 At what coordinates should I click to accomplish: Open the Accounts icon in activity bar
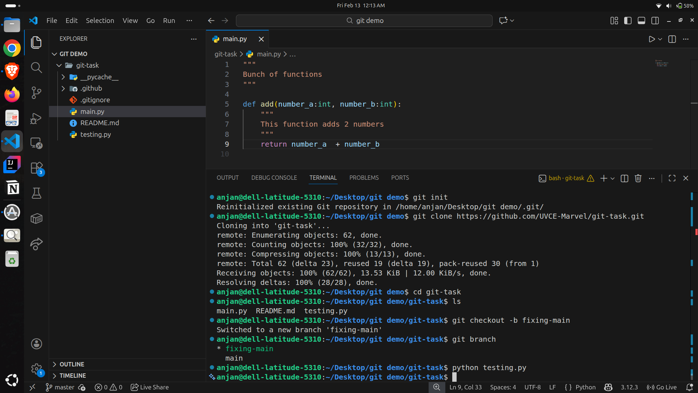click(x=36, y=344)
